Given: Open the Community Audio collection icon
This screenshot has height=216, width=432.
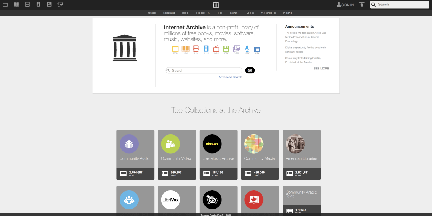Looking at the screenshot, I should (x=129, y=144).
